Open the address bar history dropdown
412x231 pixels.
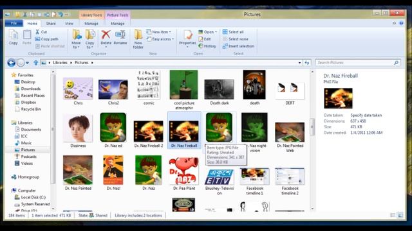299,63
